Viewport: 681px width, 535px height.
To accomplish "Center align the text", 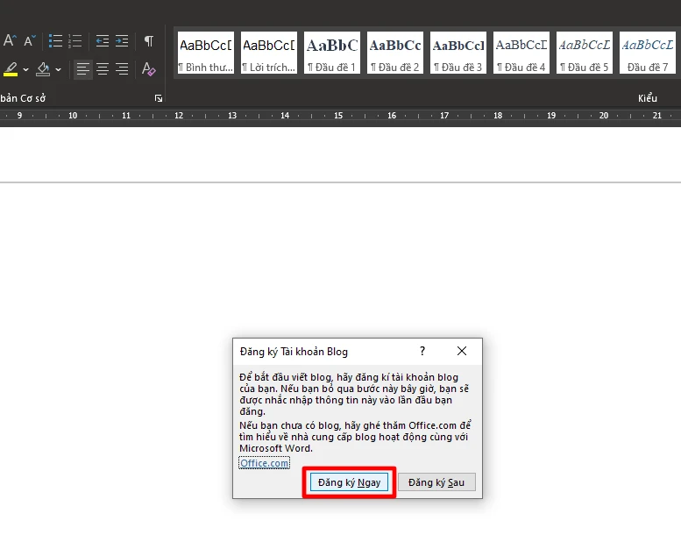I will point(103,69).
